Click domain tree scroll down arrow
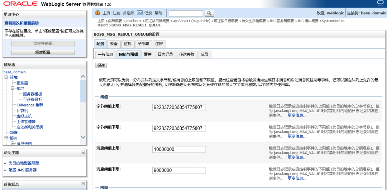The height and width of the screenshot is (190, 387). click(83, 137)
